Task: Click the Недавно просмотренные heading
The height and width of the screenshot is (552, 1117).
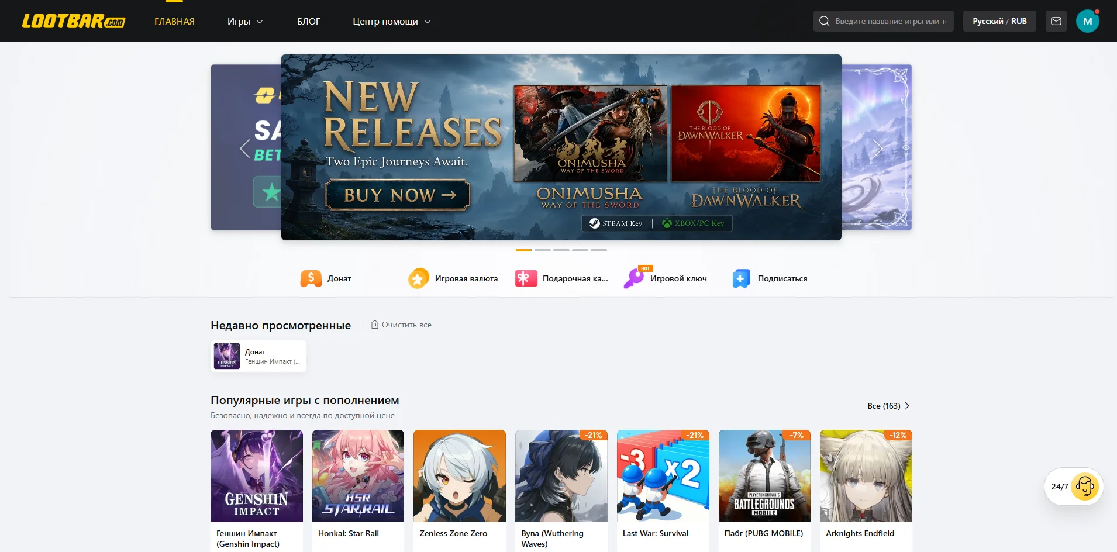Action: coord(281,325)
